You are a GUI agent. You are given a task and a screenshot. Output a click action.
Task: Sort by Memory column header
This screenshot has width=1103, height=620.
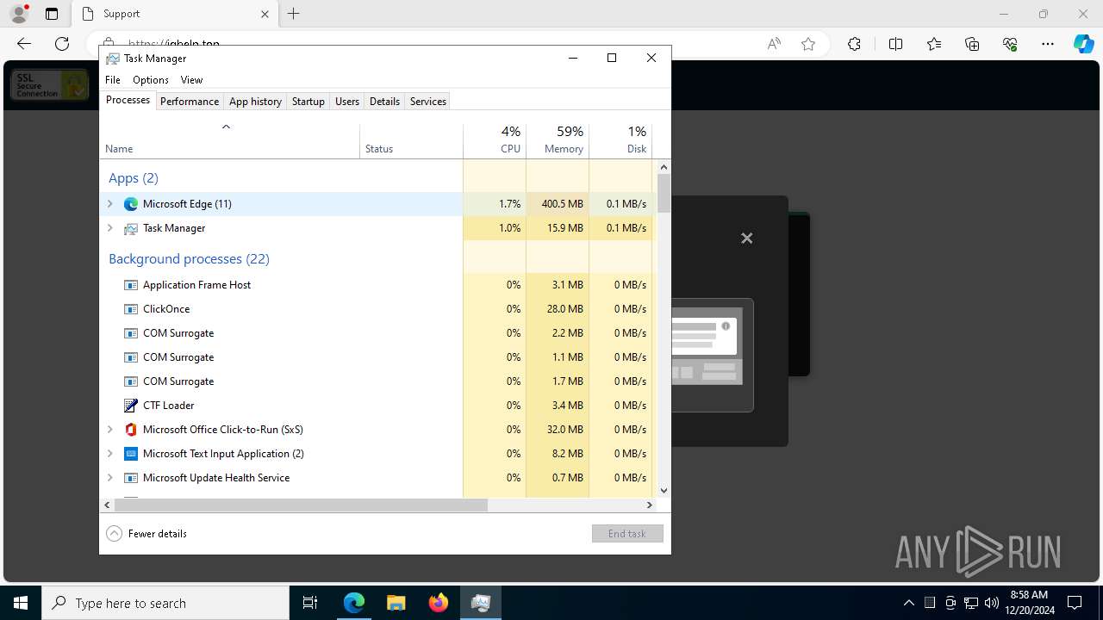coord(558,141)
